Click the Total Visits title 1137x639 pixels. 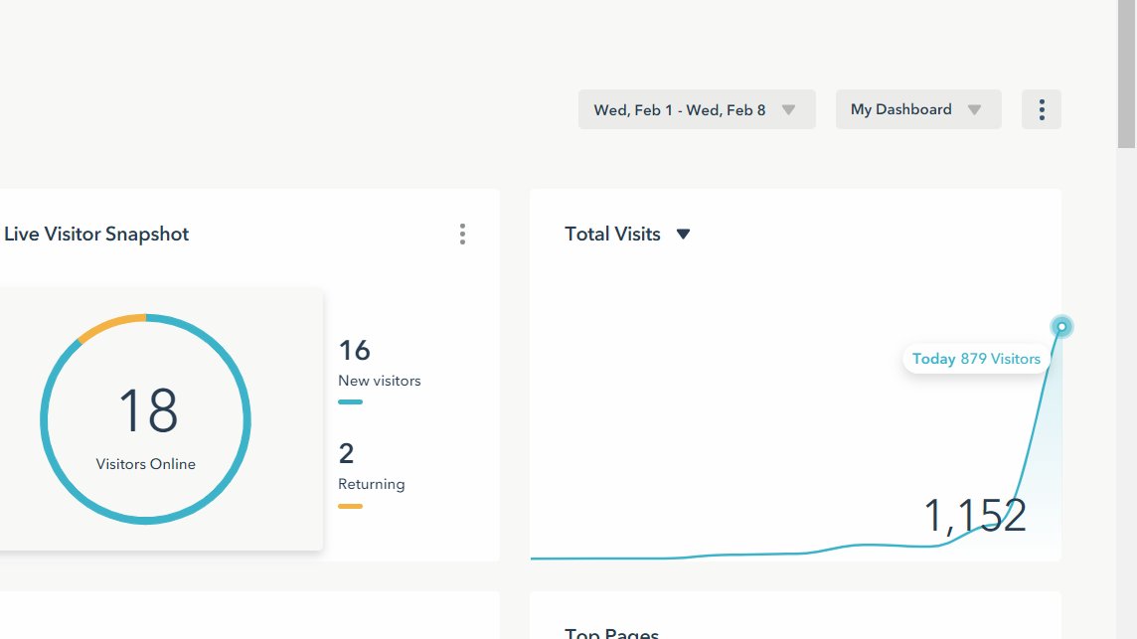coord(613,235)
